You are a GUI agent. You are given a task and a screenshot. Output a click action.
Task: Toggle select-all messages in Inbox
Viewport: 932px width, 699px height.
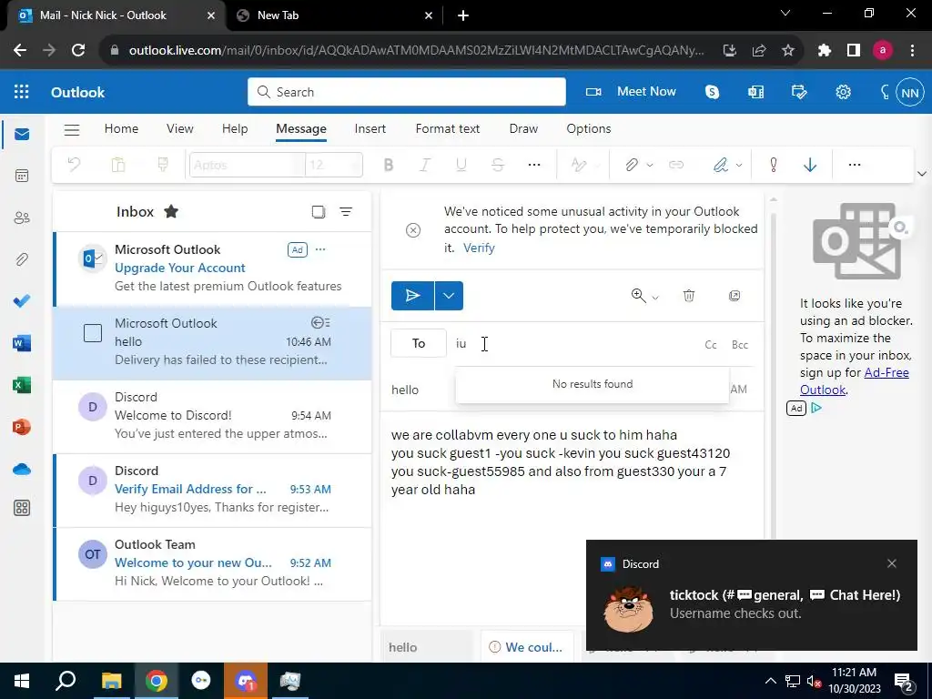[x=319, y=211]
